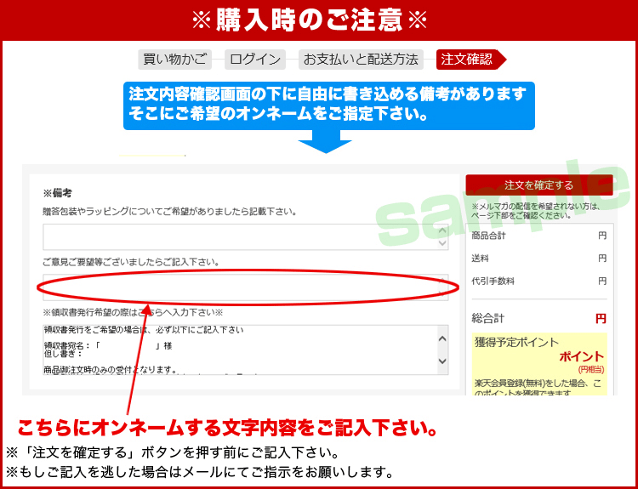Screen dimensions: 638x489
Task: Click the 購入時のご注意 red header
Action: click(319, 19)
